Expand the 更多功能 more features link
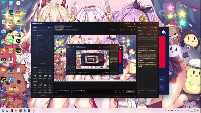Viewport: 201px width, 113px height. pyautogui.click(x=42, y=96)
